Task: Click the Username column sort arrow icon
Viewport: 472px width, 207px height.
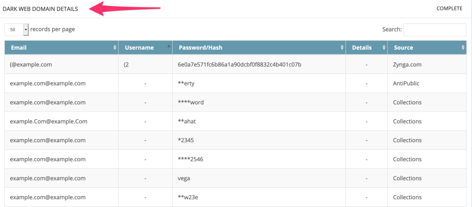Action: (169, 46)
